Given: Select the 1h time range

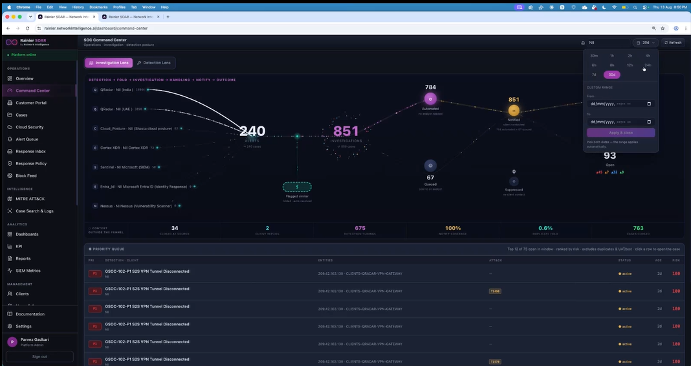Looking at the screenshot, I should point(611,56).
